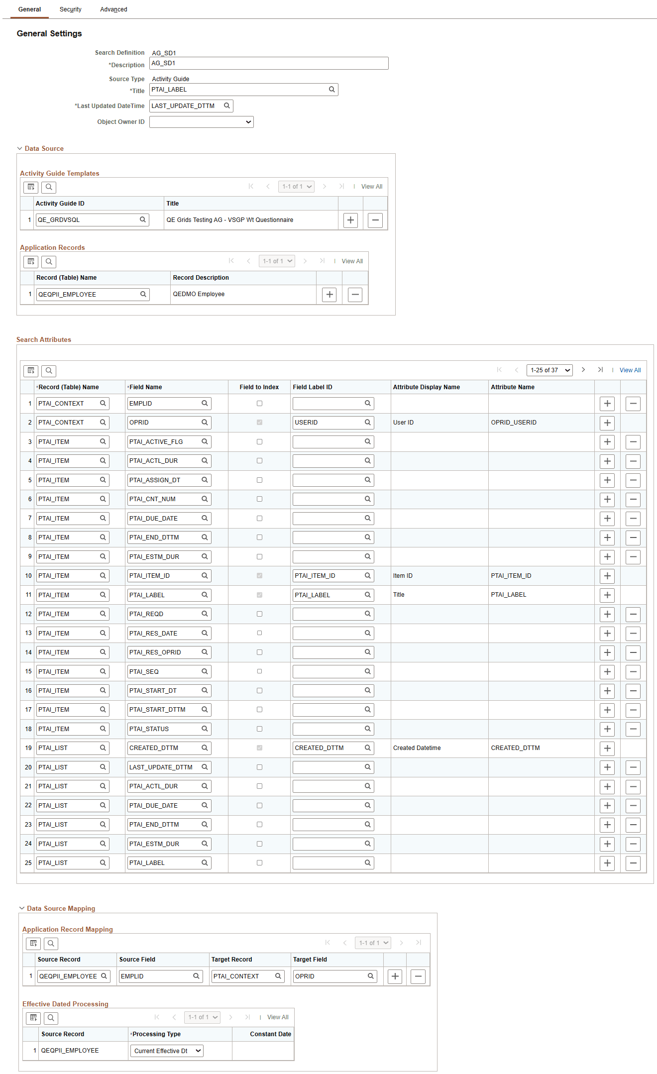Open personalize grid icon in Search Attributes

pos(31,371)
